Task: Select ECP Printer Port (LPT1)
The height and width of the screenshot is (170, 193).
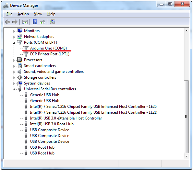Action: coord(50,54)
